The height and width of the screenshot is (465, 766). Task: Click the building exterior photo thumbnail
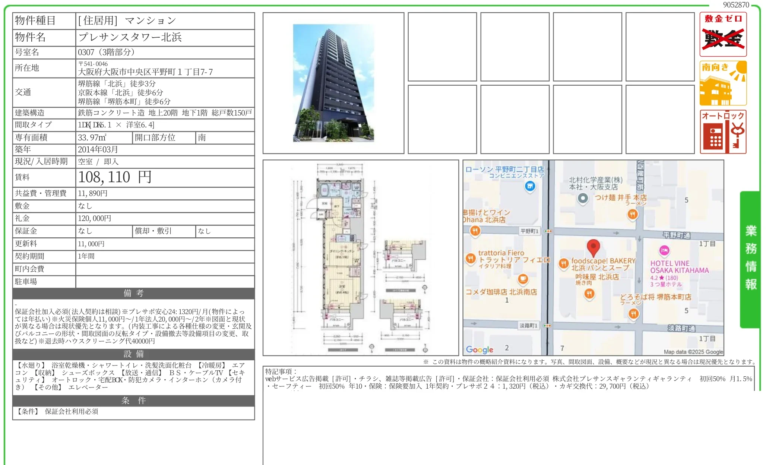point(333,83)
